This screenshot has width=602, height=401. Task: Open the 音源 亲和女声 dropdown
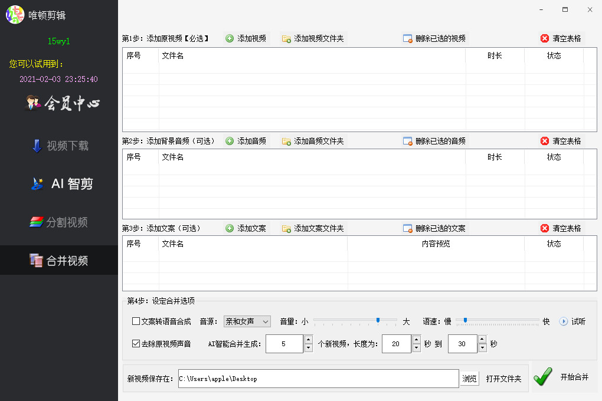(247, 321)
